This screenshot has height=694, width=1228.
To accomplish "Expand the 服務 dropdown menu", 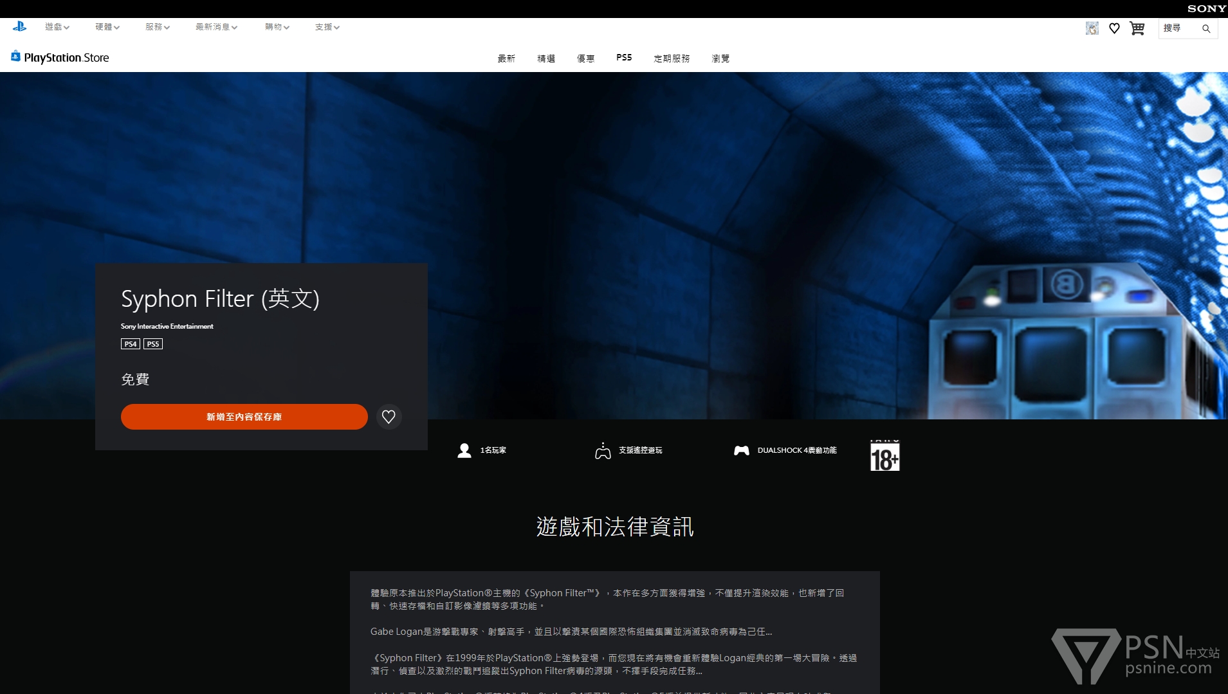I will point(158,27).
